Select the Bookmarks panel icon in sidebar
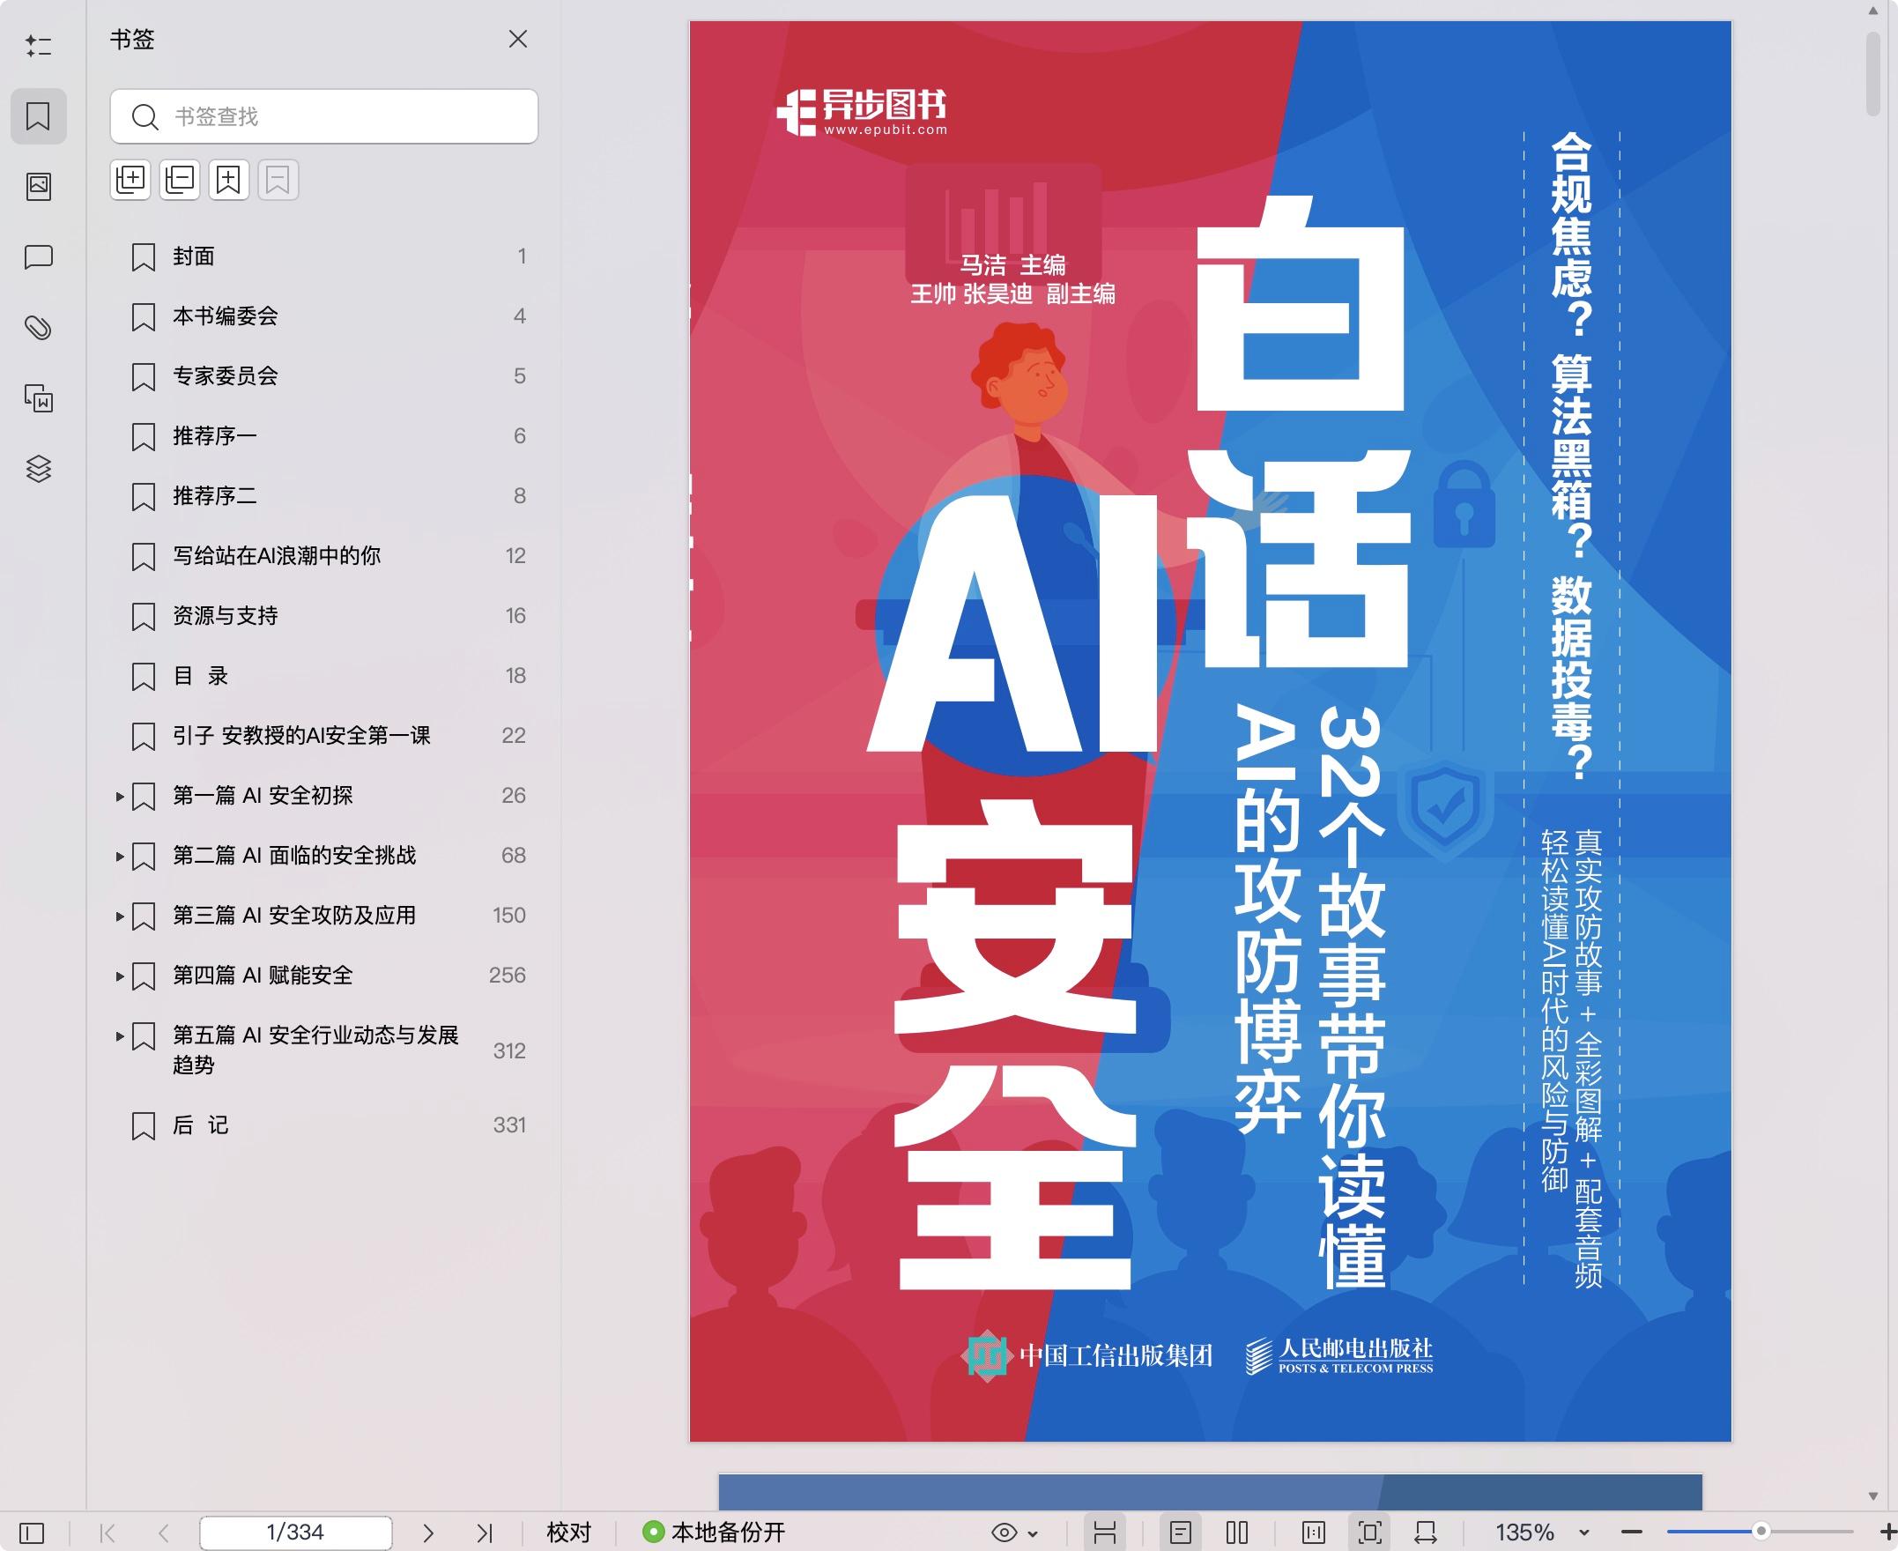Viewport: 1898px width, 1551px height. (x=39, y=116)
